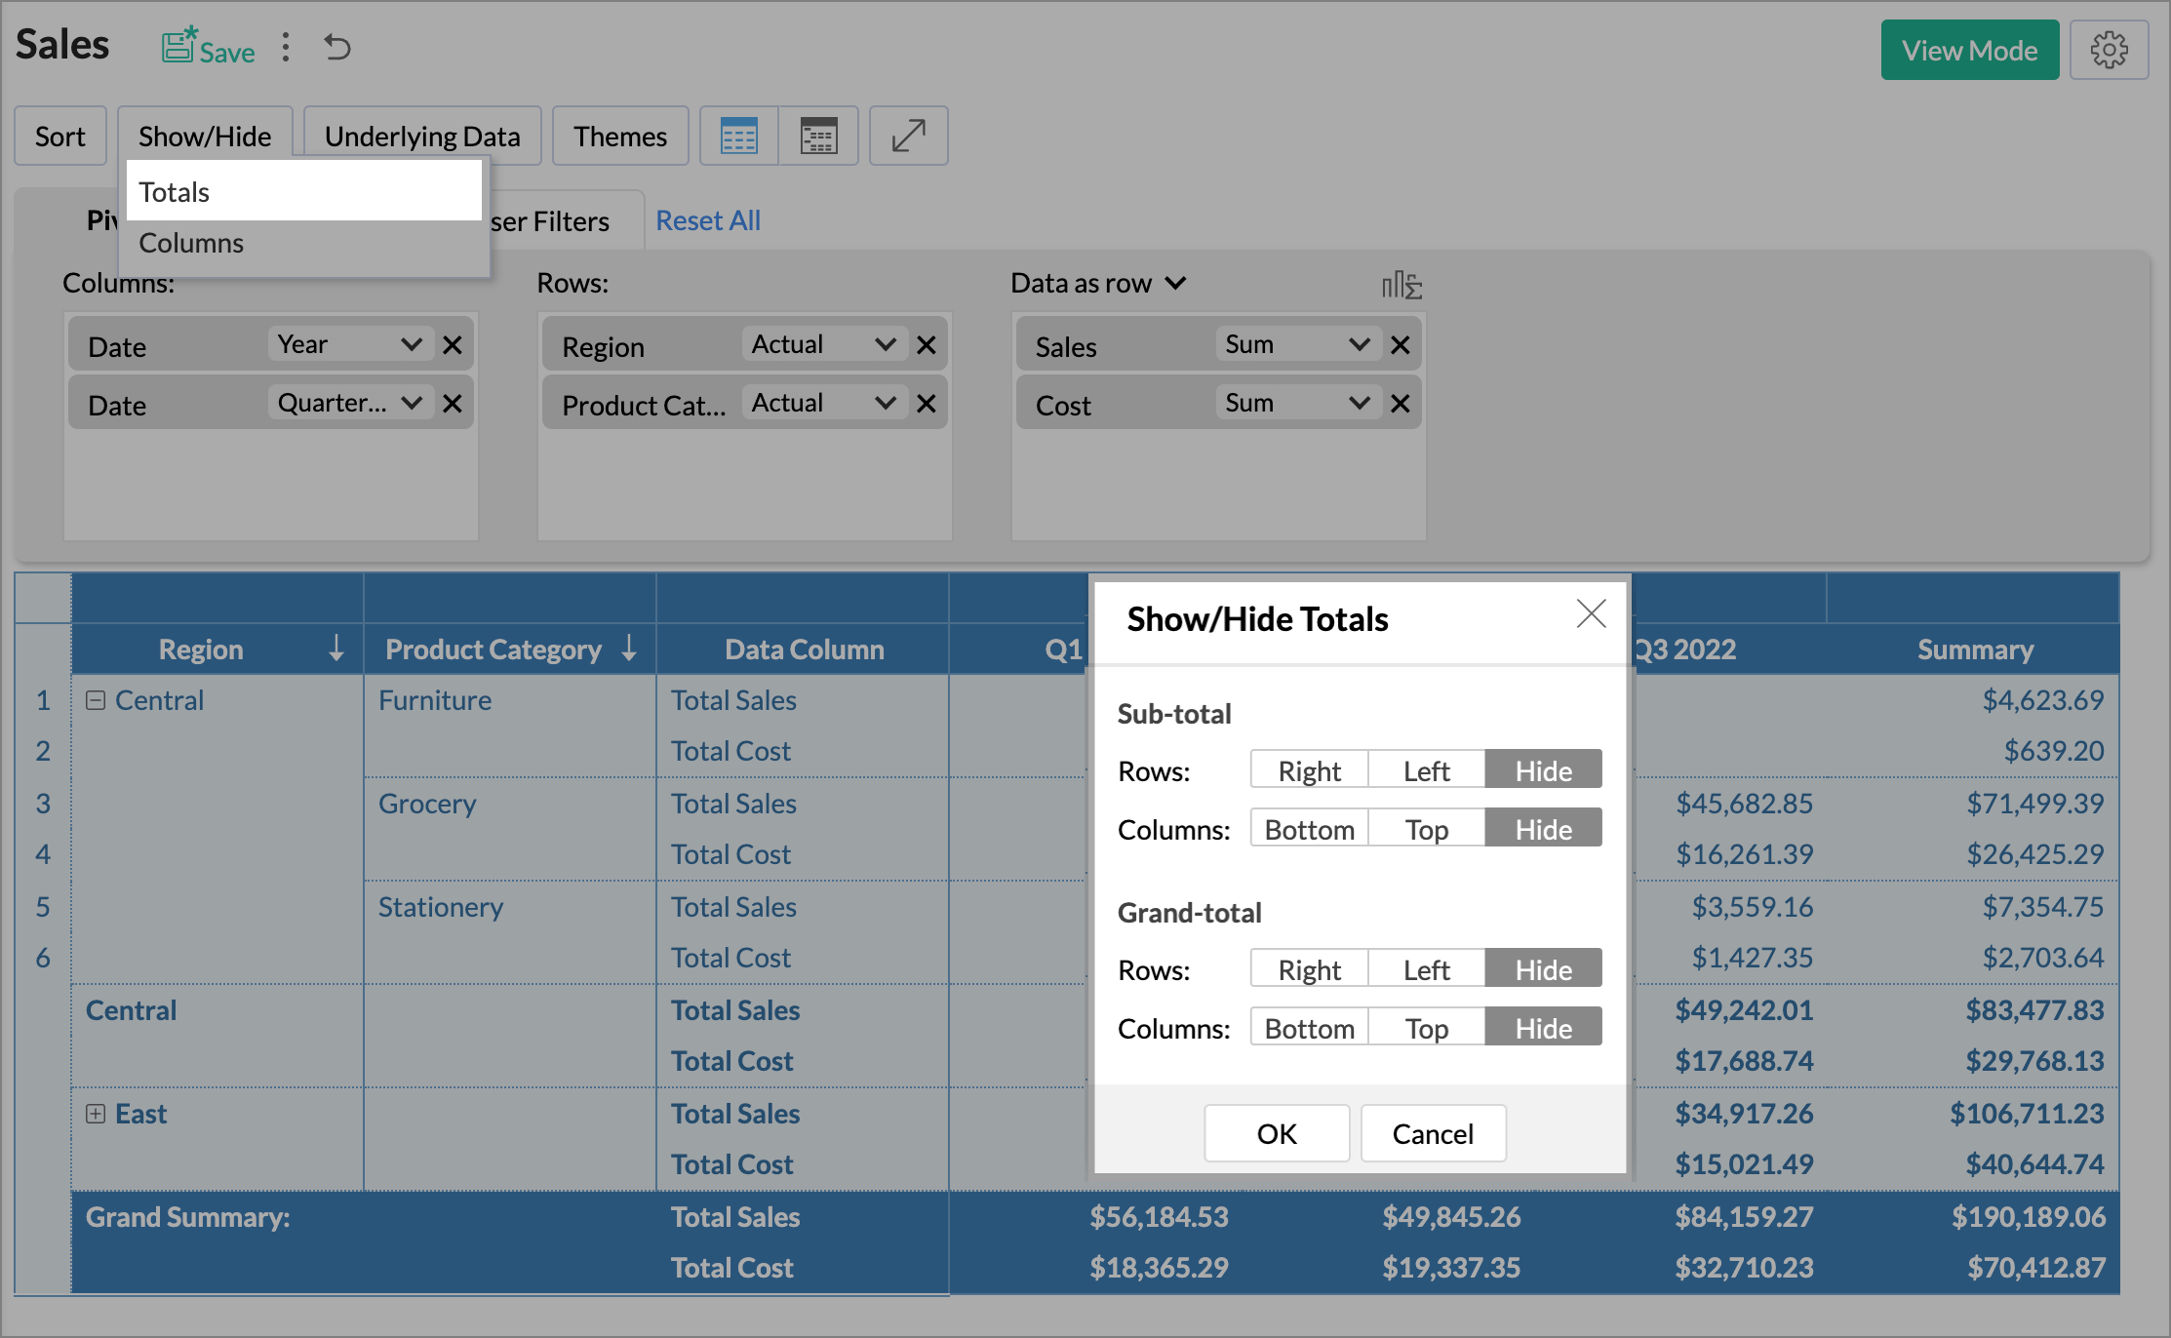Viewport: 2171px width, 1338px height.
Task: Choose Columns from Show/Hide menu
Action: [191, 243]
